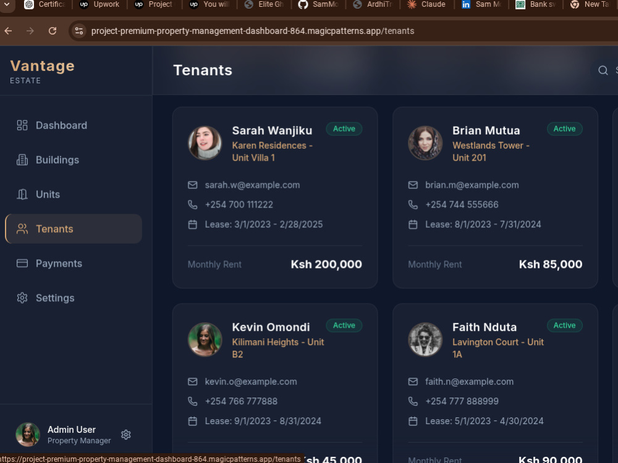Click calendar icon on Sarah Wanjiku card
Viewport: 618px width, 463px height.
coord(192,225)
